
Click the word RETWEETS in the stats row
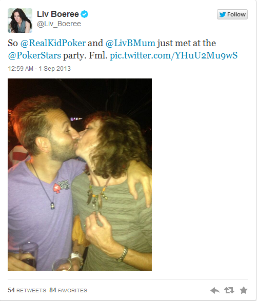point(31,290)
